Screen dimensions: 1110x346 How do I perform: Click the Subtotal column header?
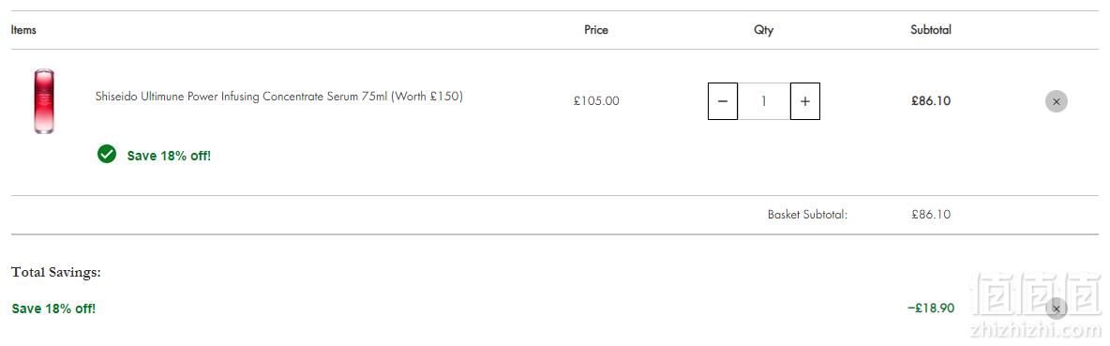[x=931, y=30]
